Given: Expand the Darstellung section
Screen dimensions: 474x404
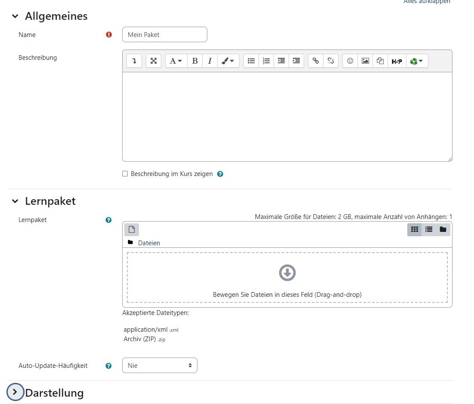Looking at the screenshot, I should pos(15,392).
